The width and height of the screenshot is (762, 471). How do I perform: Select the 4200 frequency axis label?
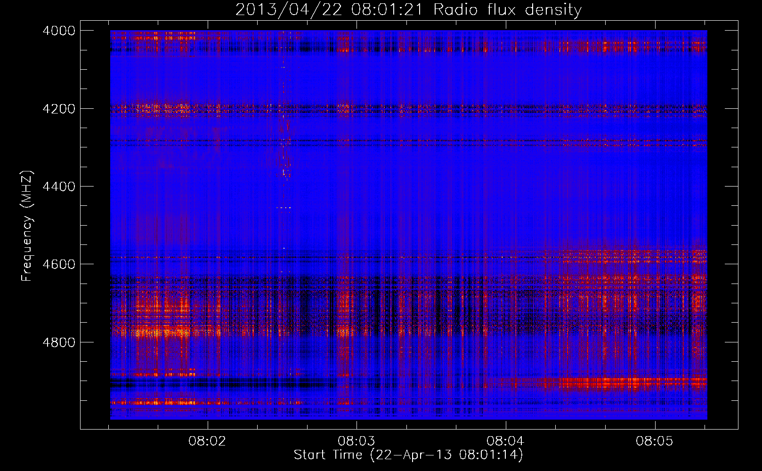(59, 109)
